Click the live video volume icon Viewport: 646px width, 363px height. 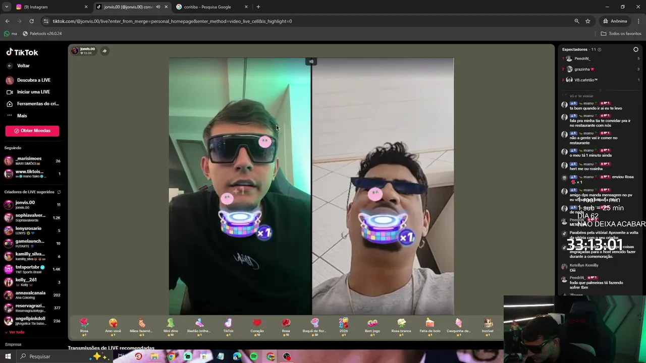tap(311, 62)
